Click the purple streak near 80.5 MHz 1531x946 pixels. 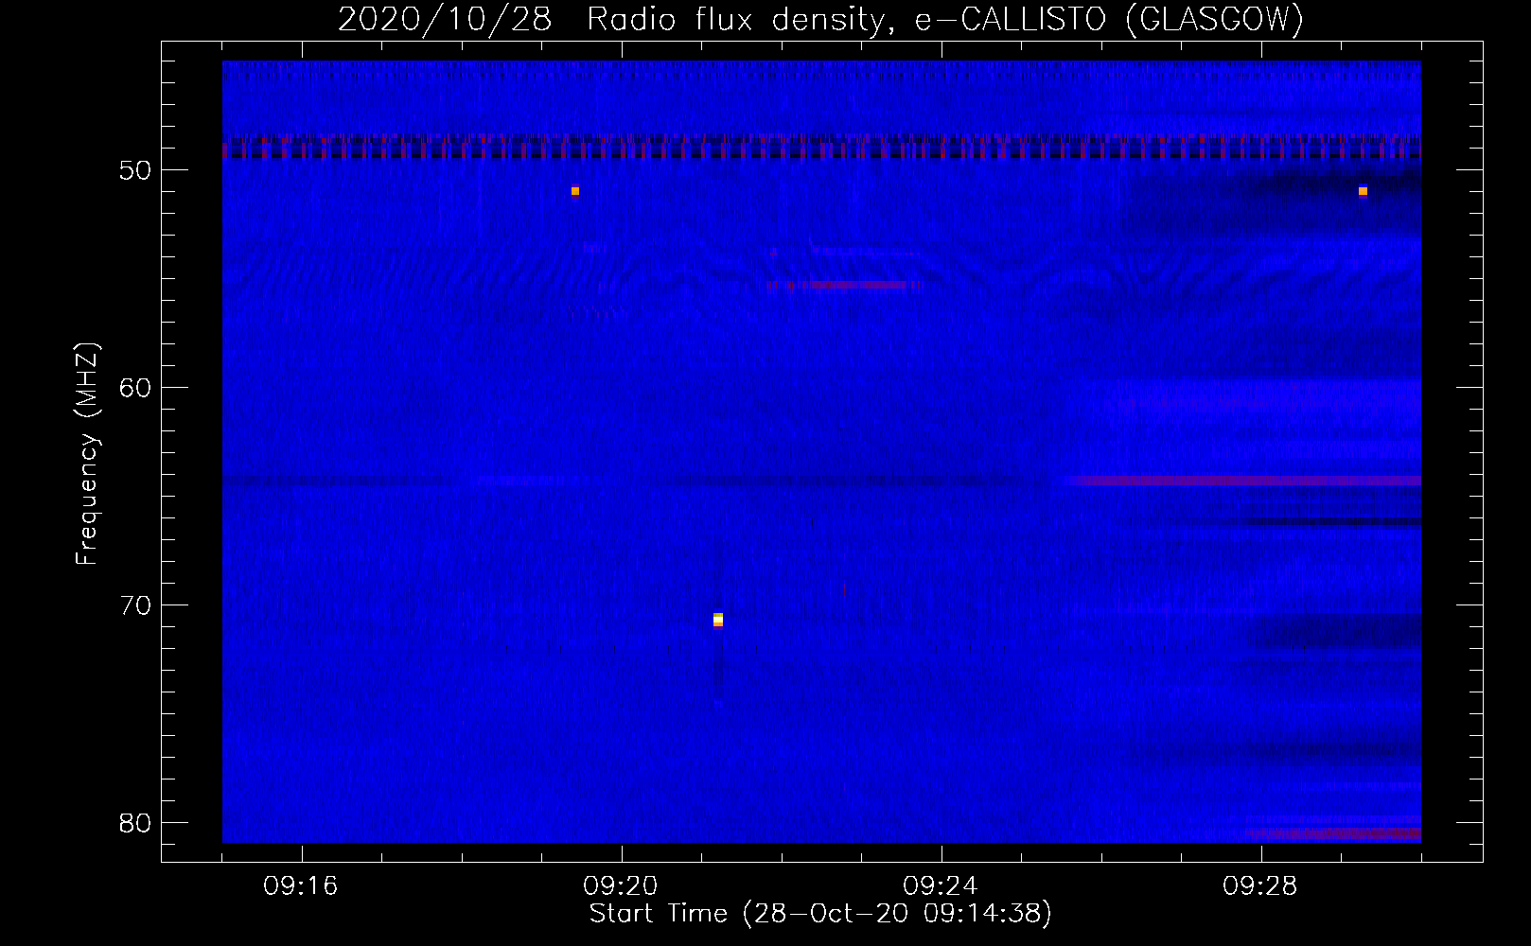click(1332, 833)
